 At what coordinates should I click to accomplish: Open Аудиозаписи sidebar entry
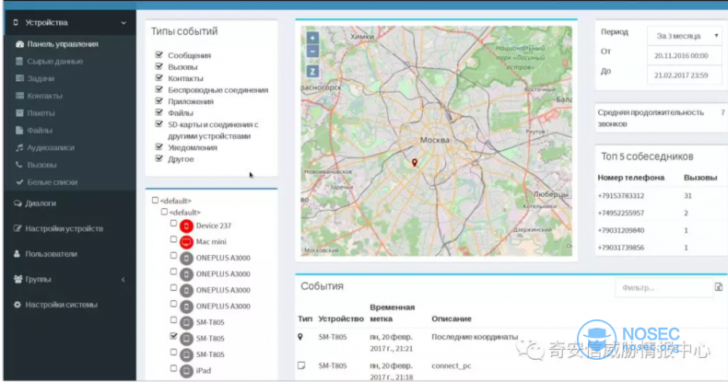click(44, 147)
